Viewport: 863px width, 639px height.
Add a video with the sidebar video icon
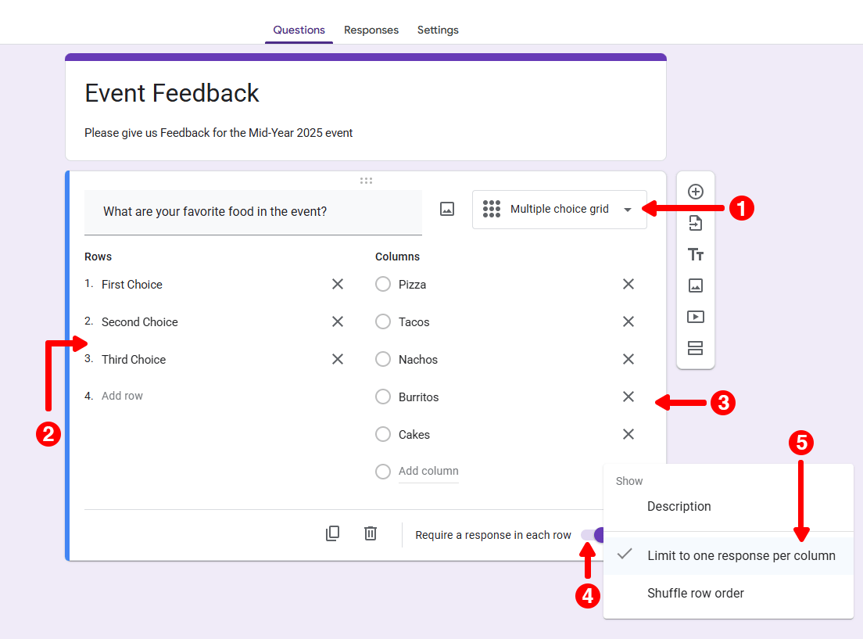point(695,316)
